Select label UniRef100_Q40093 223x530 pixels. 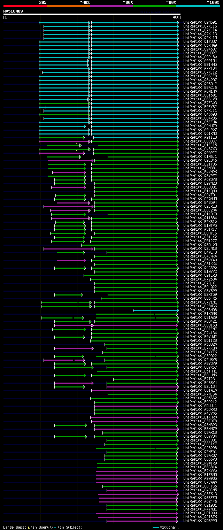pyautogui.click(x=200, y=114)
